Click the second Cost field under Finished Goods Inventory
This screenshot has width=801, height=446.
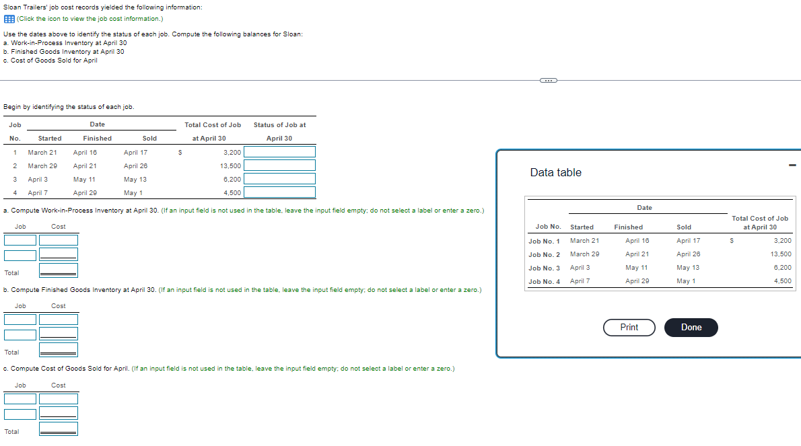[x=58, y=334]
